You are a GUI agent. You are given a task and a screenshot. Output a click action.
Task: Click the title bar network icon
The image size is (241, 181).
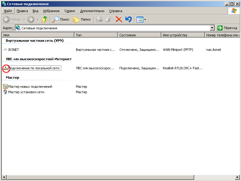coord(4,4)
